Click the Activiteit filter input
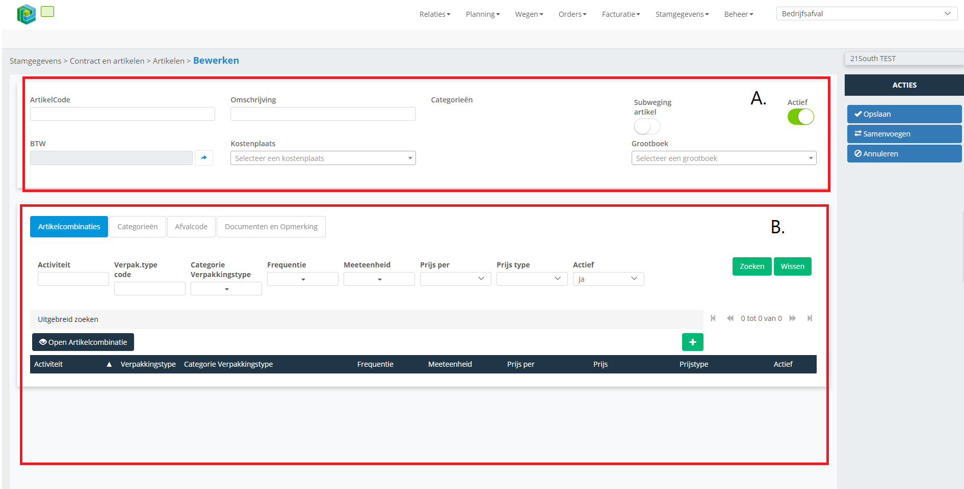This screenshot has height=489, width=964. pos(73,279)
